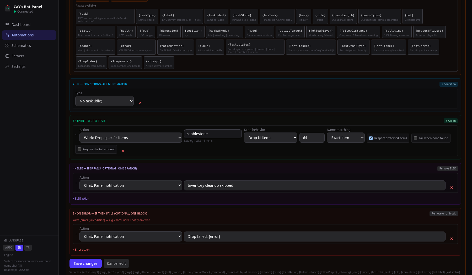The image size is (472, 275).
Task: Click the CaYa Bot Panel robot logo
Action: 8,9
